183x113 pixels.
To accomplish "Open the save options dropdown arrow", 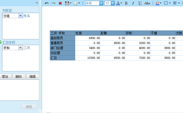I will click(70, 3).
